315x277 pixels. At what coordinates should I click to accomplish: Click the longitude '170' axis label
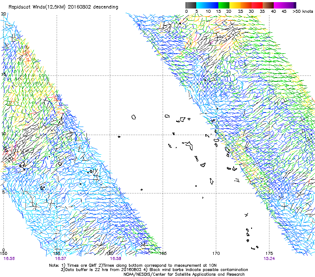click(216, 254)
